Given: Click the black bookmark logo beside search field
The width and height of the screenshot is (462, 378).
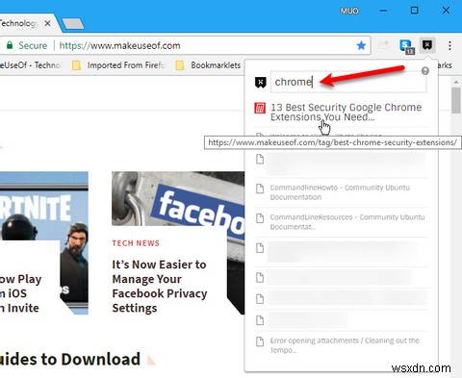Looking at the screenshot, I should pos(260,83).
